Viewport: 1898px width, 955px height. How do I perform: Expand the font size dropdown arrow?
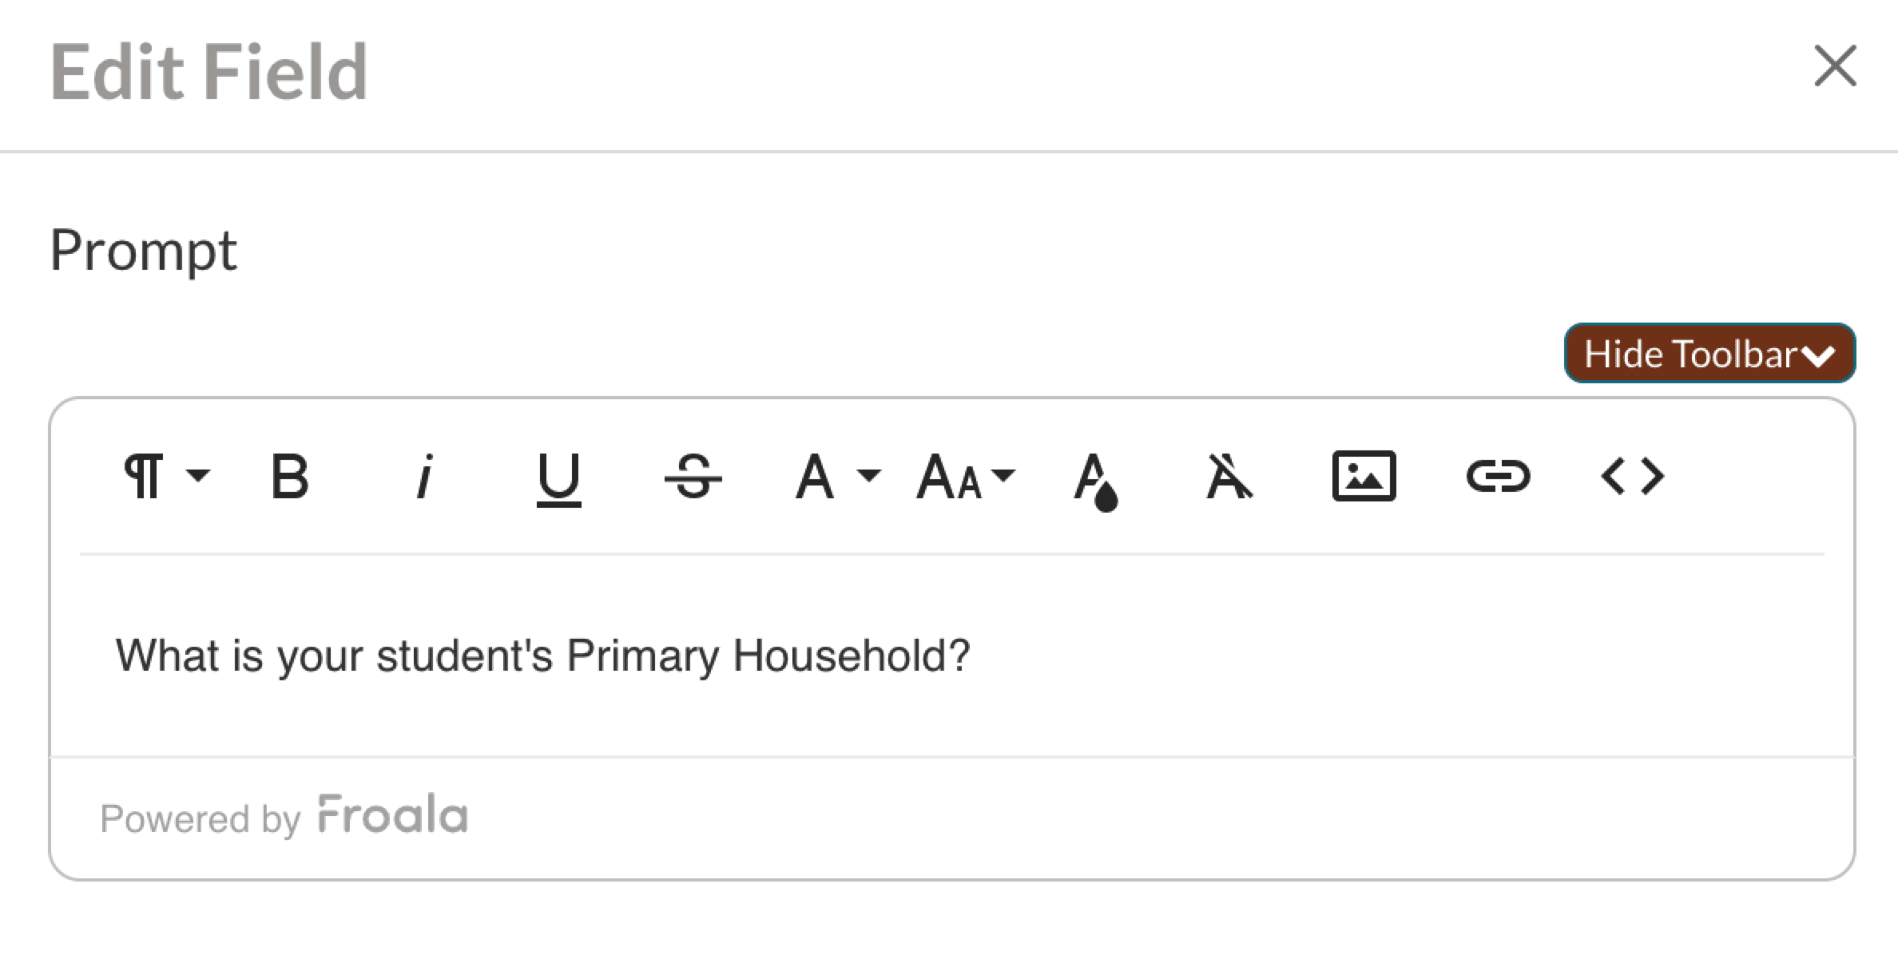[1003, 476]
